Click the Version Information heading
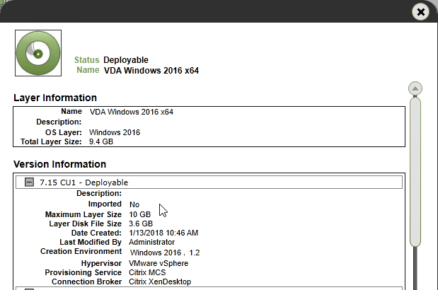Image resolution: width=438 pixels, height=290 pixels. click(x=59, y=164)
